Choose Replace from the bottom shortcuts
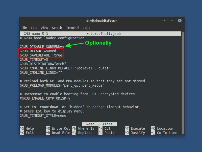Image resolution: width=202 pixels, height=152 pixels. [85, 133]
